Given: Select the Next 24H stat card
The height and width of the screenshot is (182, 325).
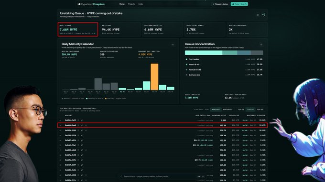Looking at the screenshot, I should tap(120, 30).
